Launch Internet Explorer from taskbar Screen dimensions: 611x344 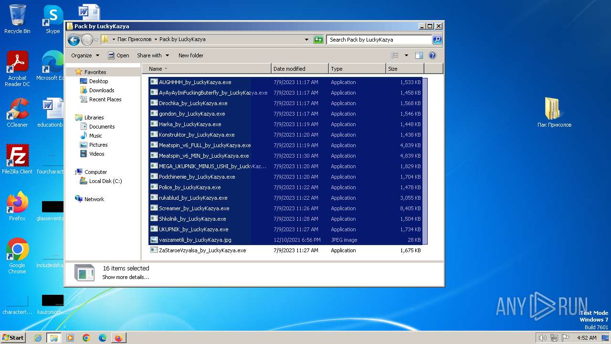coord(38,338)
